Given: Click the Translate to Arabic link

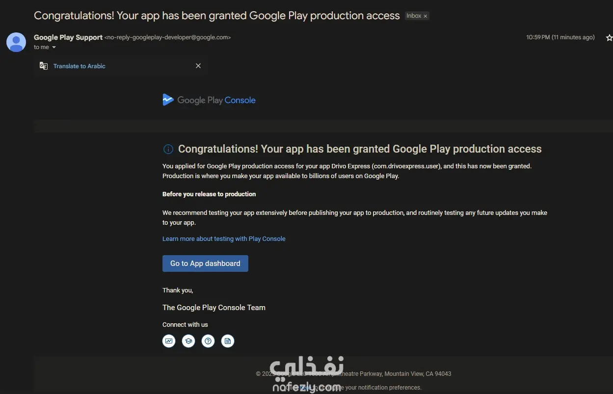Looking at the screenshot, I should point(80,66).
